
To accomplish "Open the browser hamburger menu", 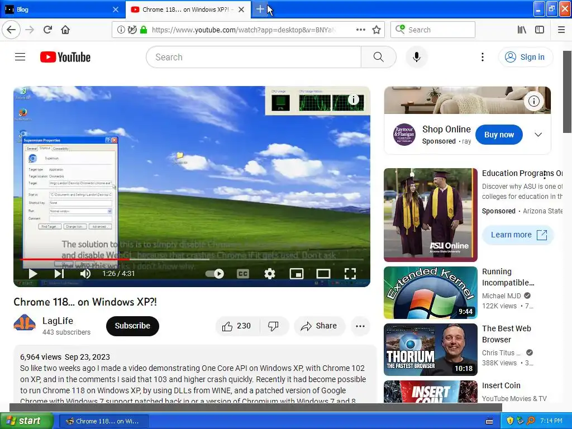I will click(561, 30).
